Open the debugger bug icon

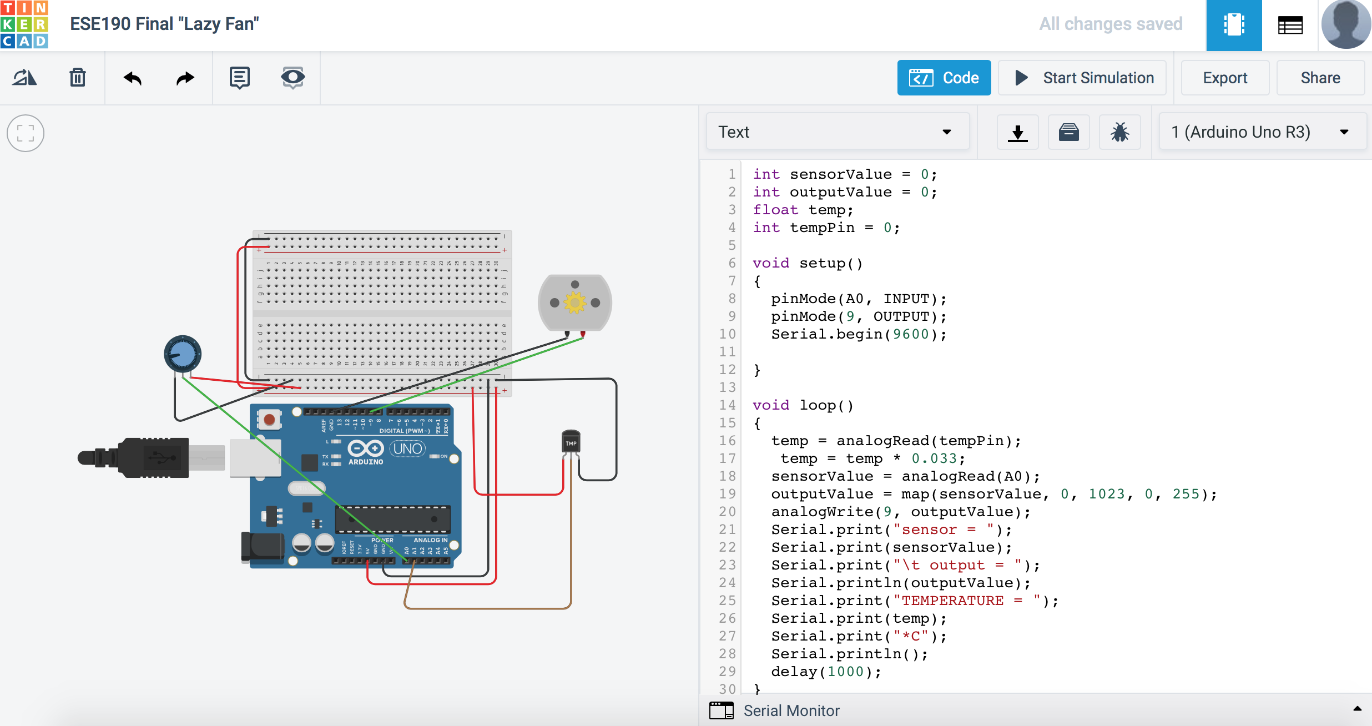pos(1119,132)
